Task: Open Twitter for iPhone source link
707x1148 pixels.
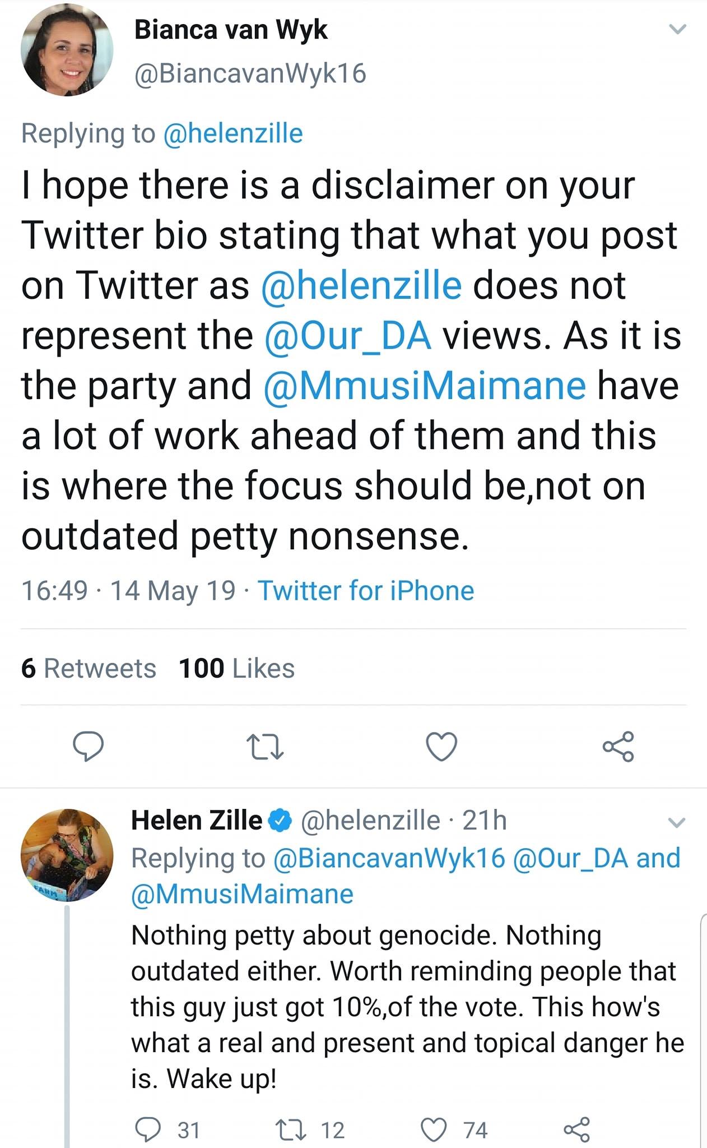Action: pyautogui.click(x=366, y=591)
